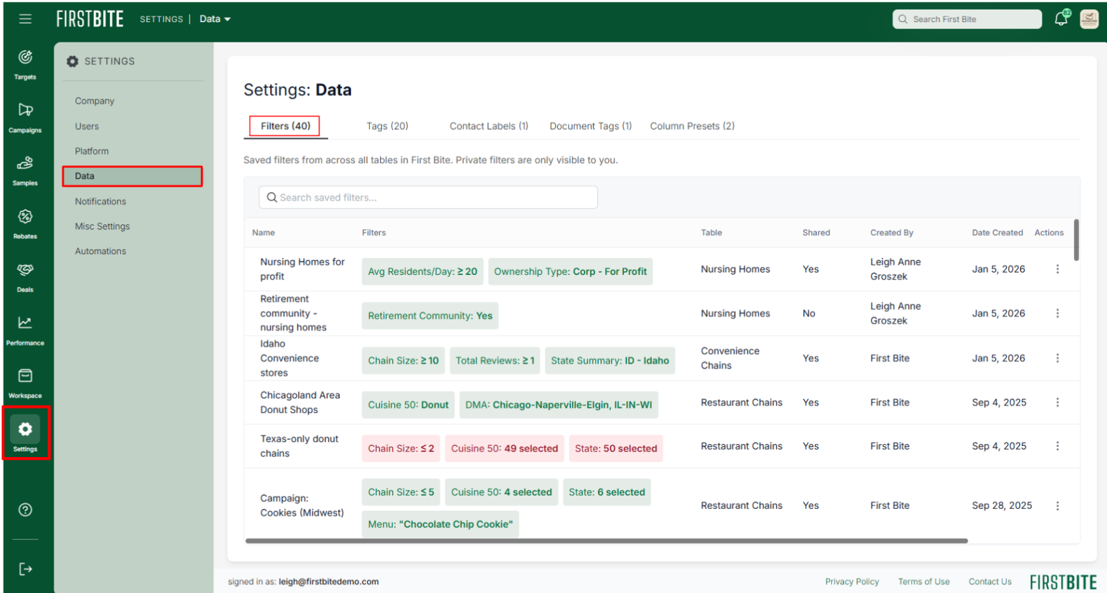Image resolution: width=1107 pixels, height=593 pixels.
Task: Switch to the Filters (40) tab
Action: coord(285,126)
